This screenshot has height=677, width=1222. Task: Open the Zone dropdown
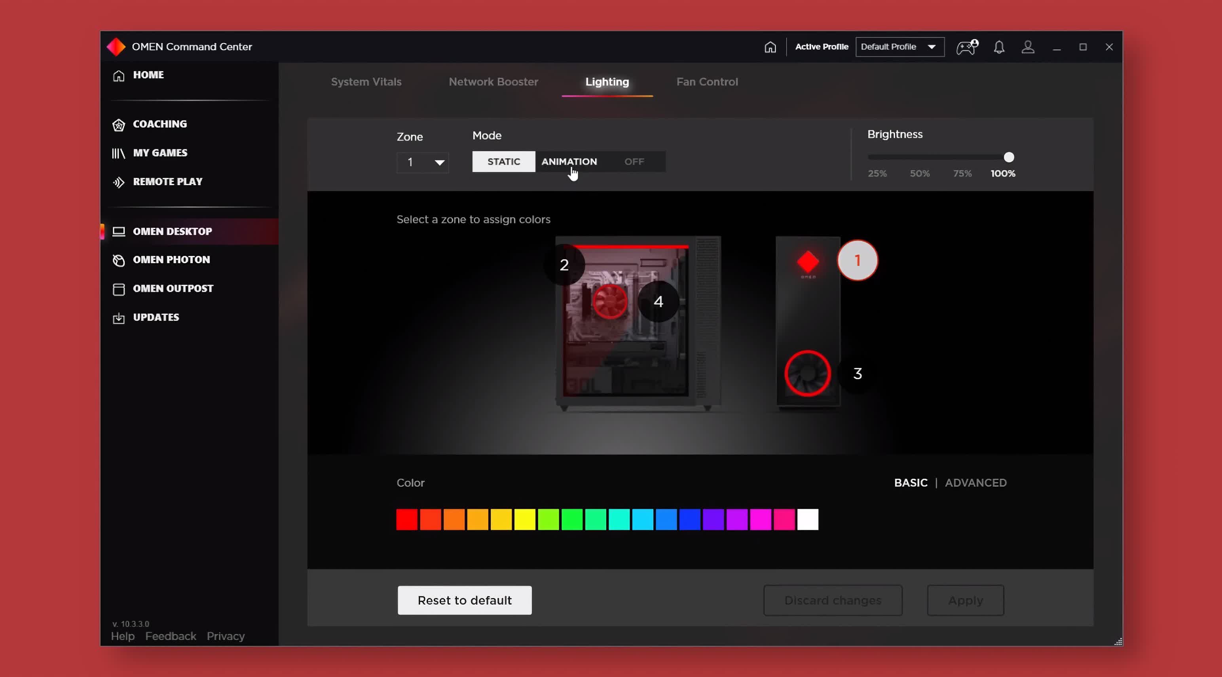(423, 162)
